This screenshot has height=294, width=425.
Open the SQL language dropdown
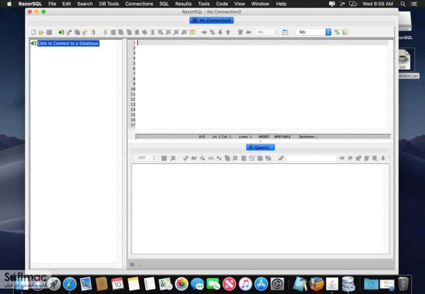click(313, 32)
